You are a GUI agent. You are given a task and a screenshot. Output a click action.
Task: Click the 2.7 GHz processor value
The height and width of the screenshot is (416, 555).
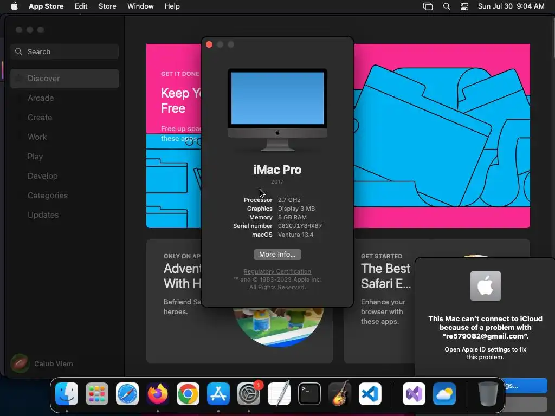pos(289,200)
